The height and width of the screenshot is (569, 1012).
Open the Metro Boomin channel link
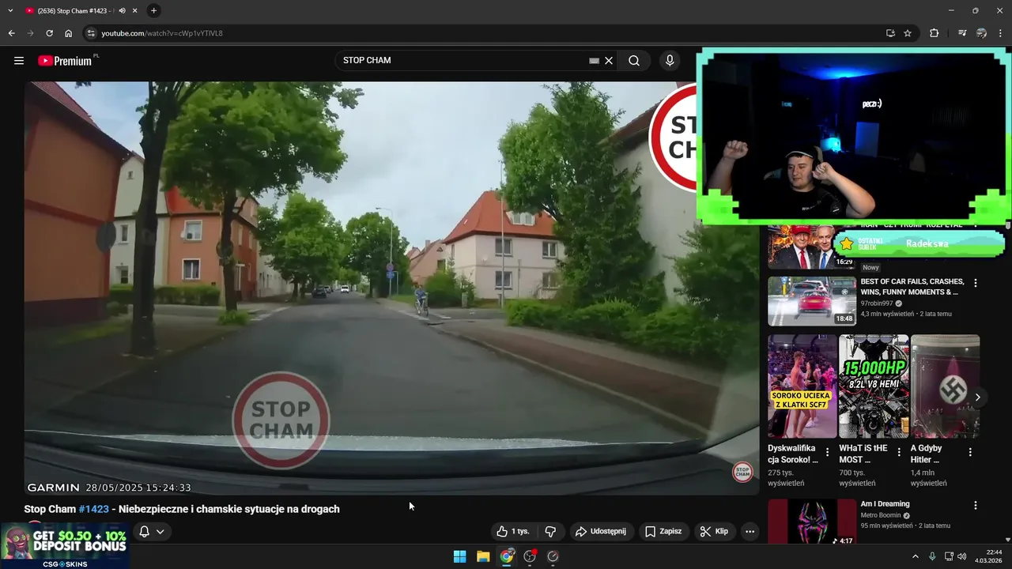click(882, 515)
